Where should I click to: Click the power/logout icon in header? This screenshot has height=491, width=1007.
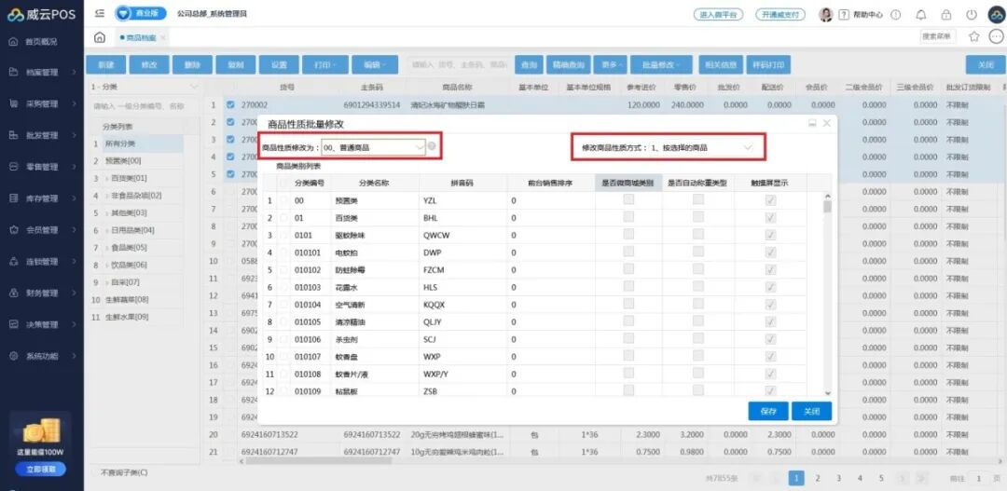[x=972, y=15]
